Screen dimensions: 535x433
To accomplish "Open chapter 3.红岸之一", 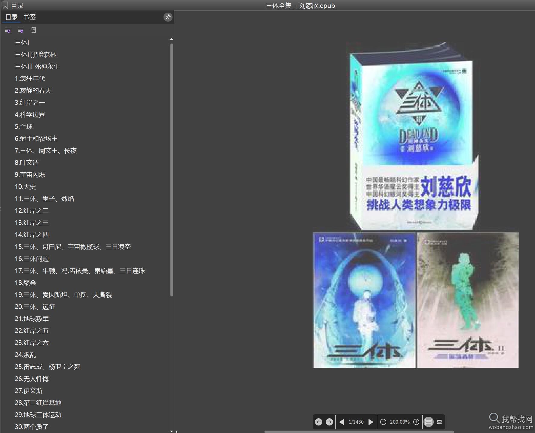I will pyautogui.click(x=30, y=103).
